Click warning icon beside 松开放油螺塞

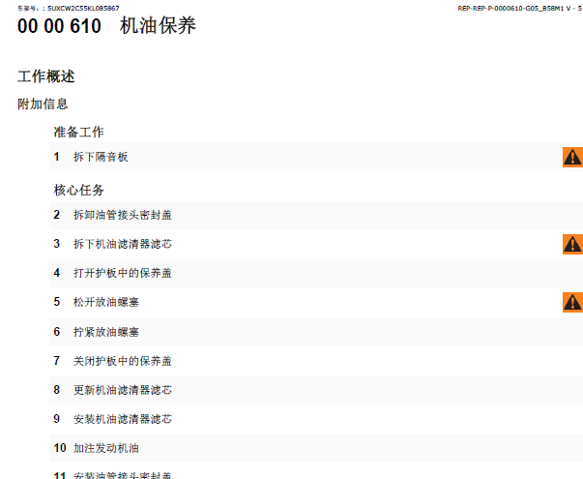(572, 302)
